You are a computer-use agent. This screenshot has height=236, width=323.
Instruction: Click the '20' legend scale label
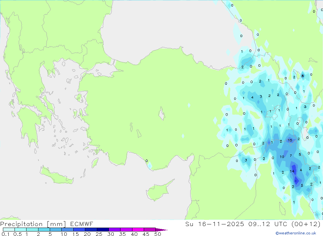click(x=87, y=234)
